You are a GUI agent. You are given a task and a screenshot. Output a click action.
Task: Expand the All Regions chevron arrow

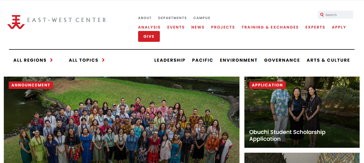(51, 60)
